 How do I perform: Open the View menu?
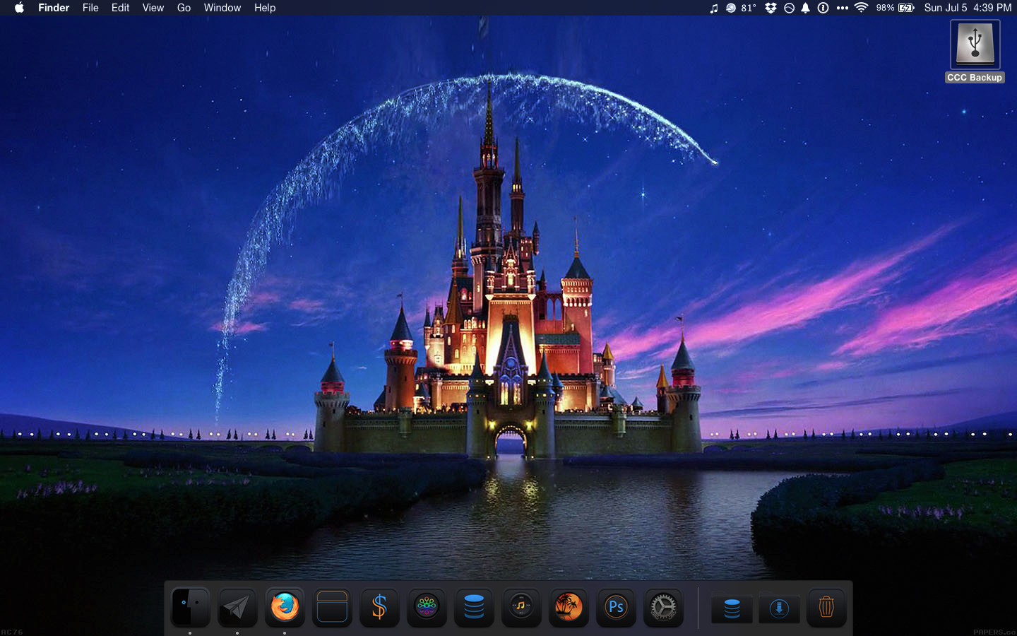click(x=153, y=8)
